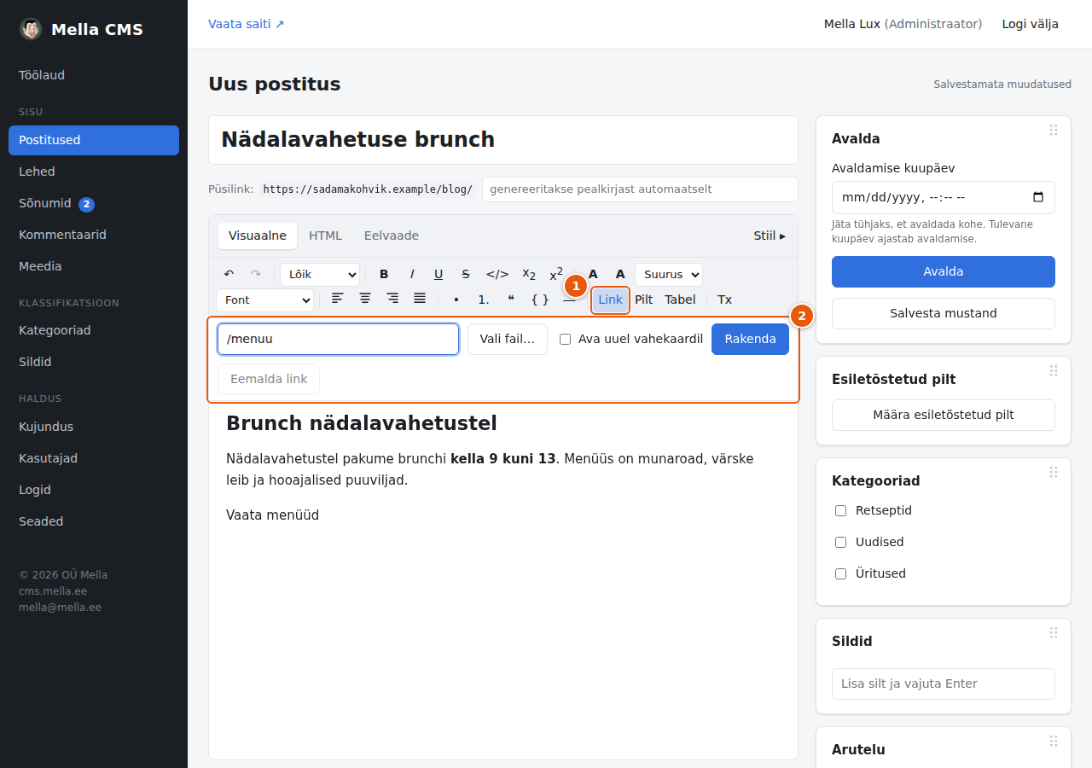Center-align the text

pos(365,299)
